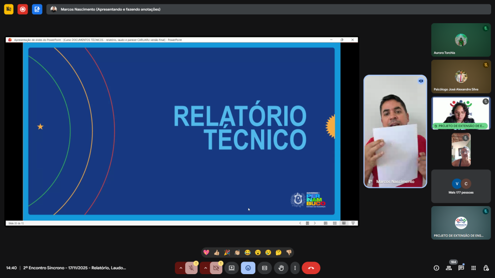Viewport: 495px width, 278px height.
Task: Click the Marcos Nascimento presenter banner
Action: [x=111, y=9]
